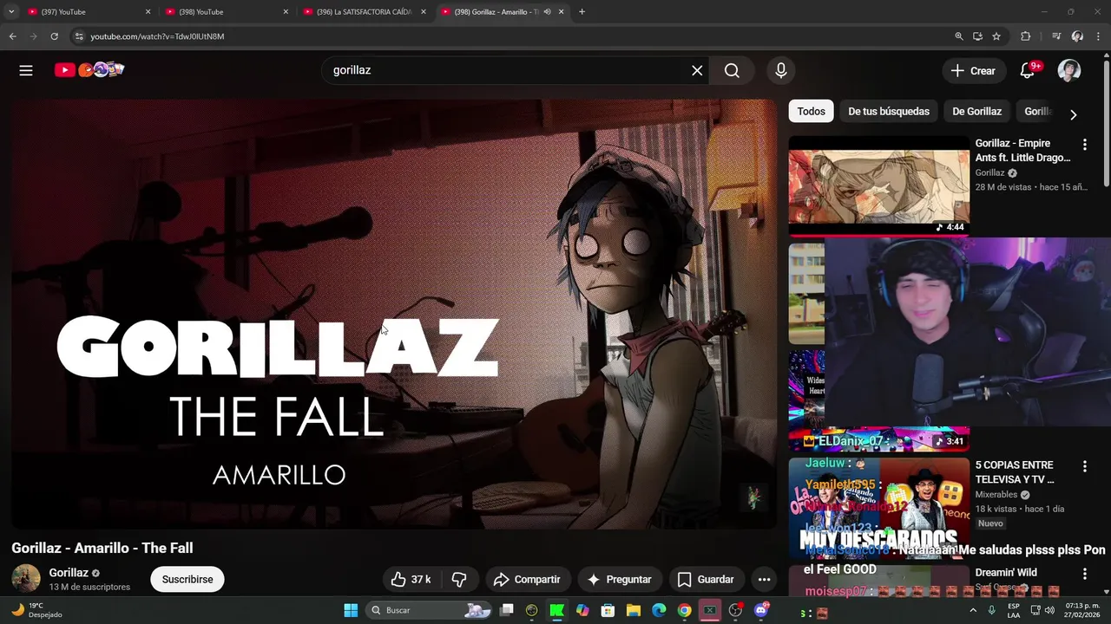This screenshot has width=1111, height=624.
Task: Open the Windows Start menu
Action: click(351, 610)
